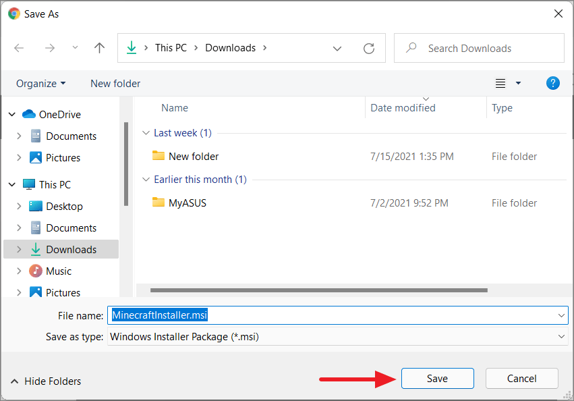The image size is (574, 401).
Task: Collapse the Last week group
Action: pos(146,133)
